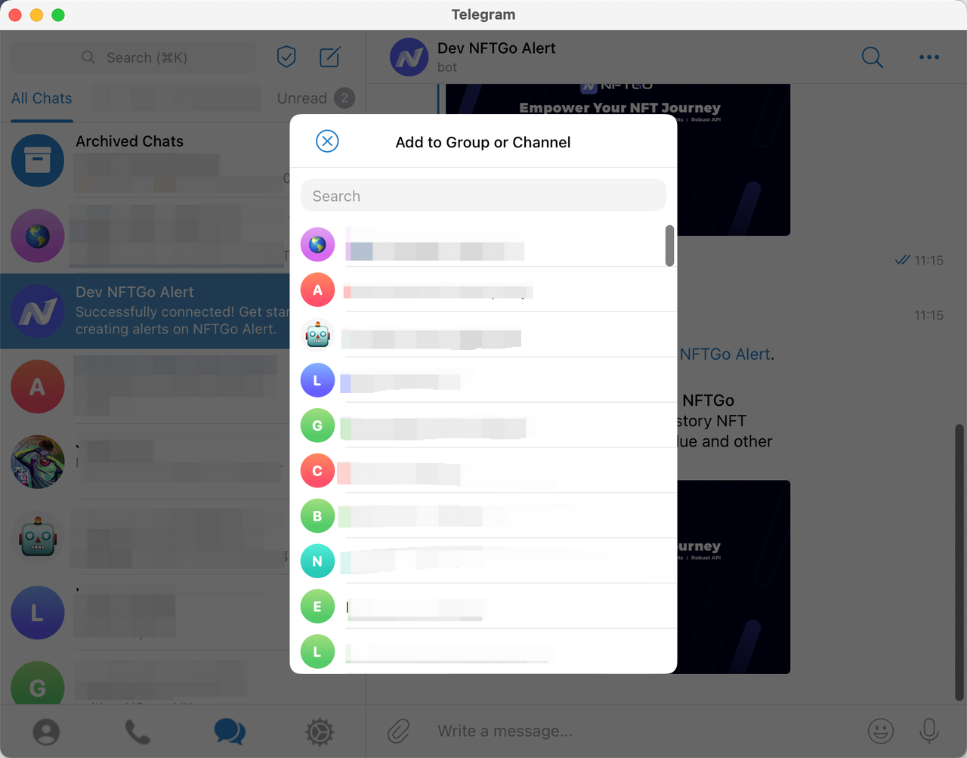This screenshot has height=758, width=967.
Task: Open Settings gear icon
Action: click(x=320, y=732)
